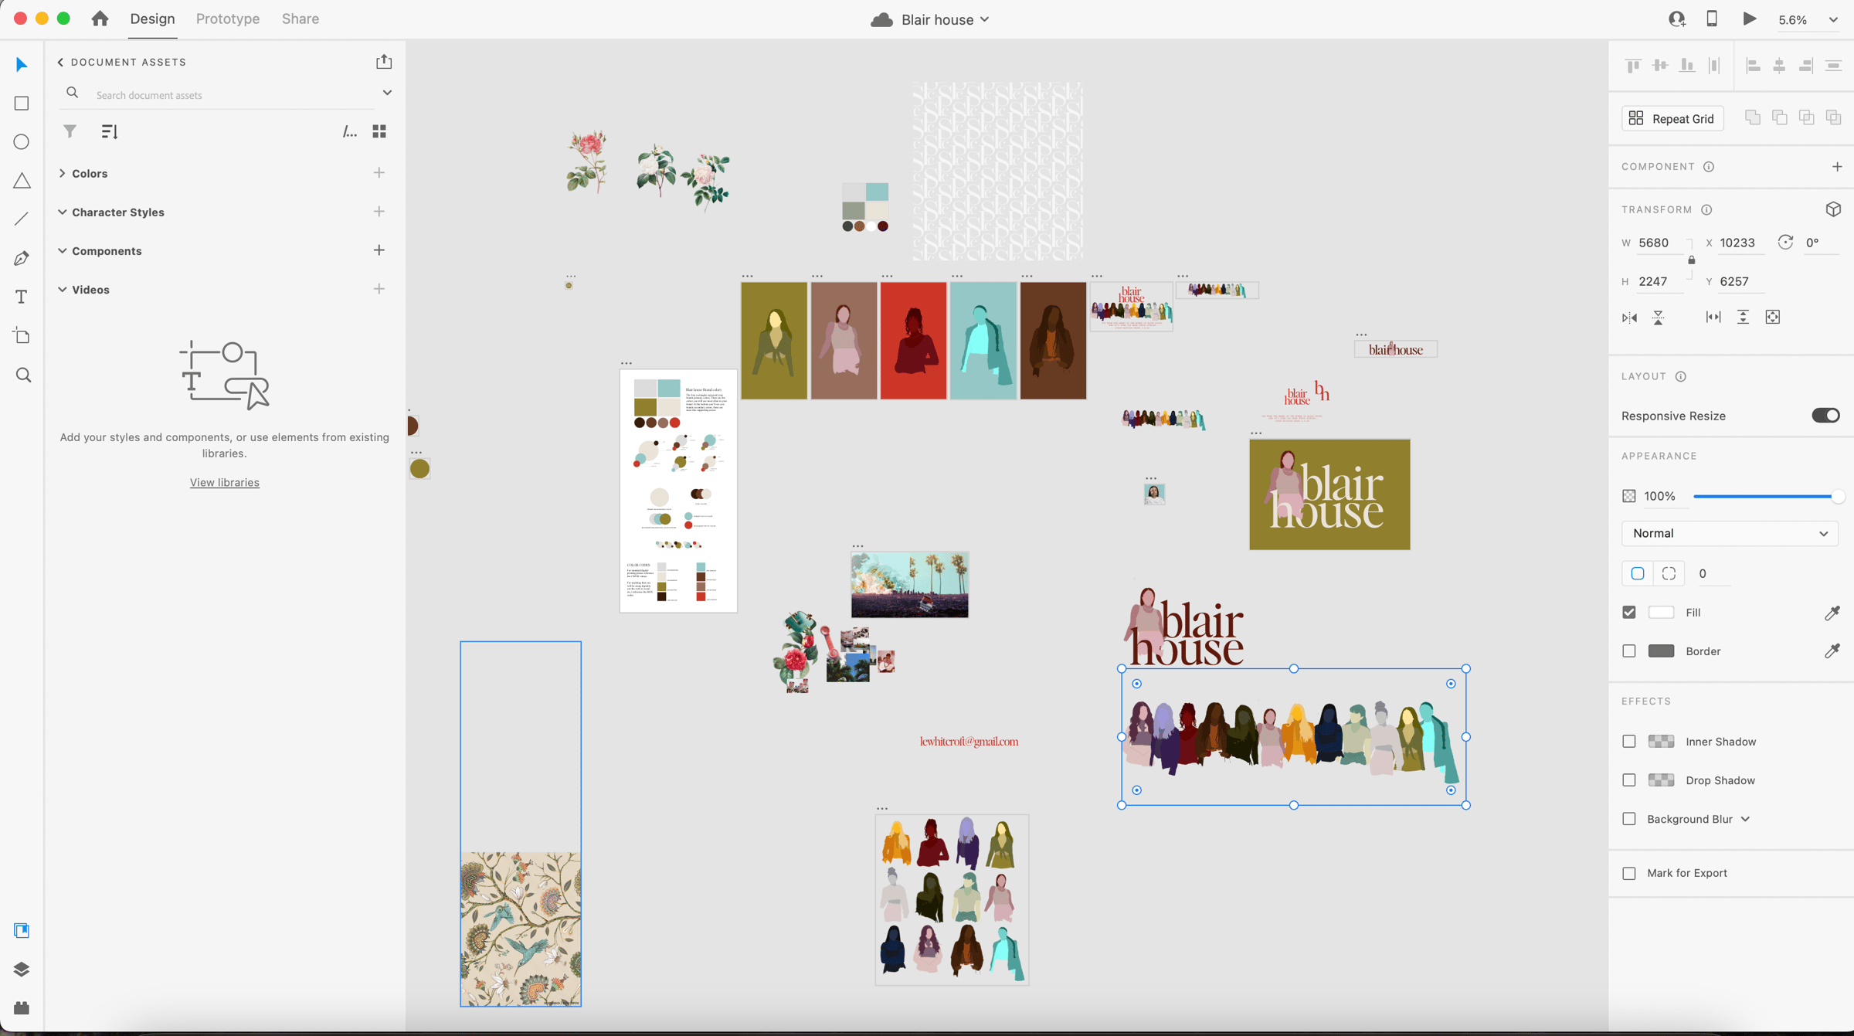Click the Repeat Grid button
The image size is (1854, 1036).
[x=1672, y=118]
